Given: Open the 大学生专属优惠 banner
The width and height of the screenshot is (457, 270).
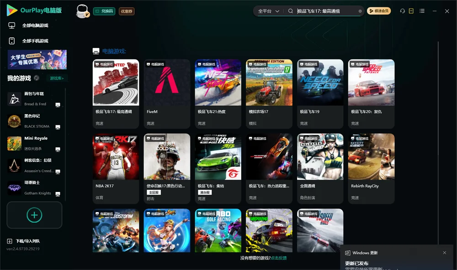Looking at the screenshot, I should 37,59.
